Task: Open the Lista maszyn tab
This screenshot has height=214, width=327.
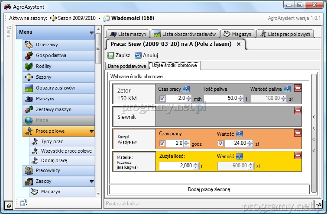Action: tap(128, 34)
